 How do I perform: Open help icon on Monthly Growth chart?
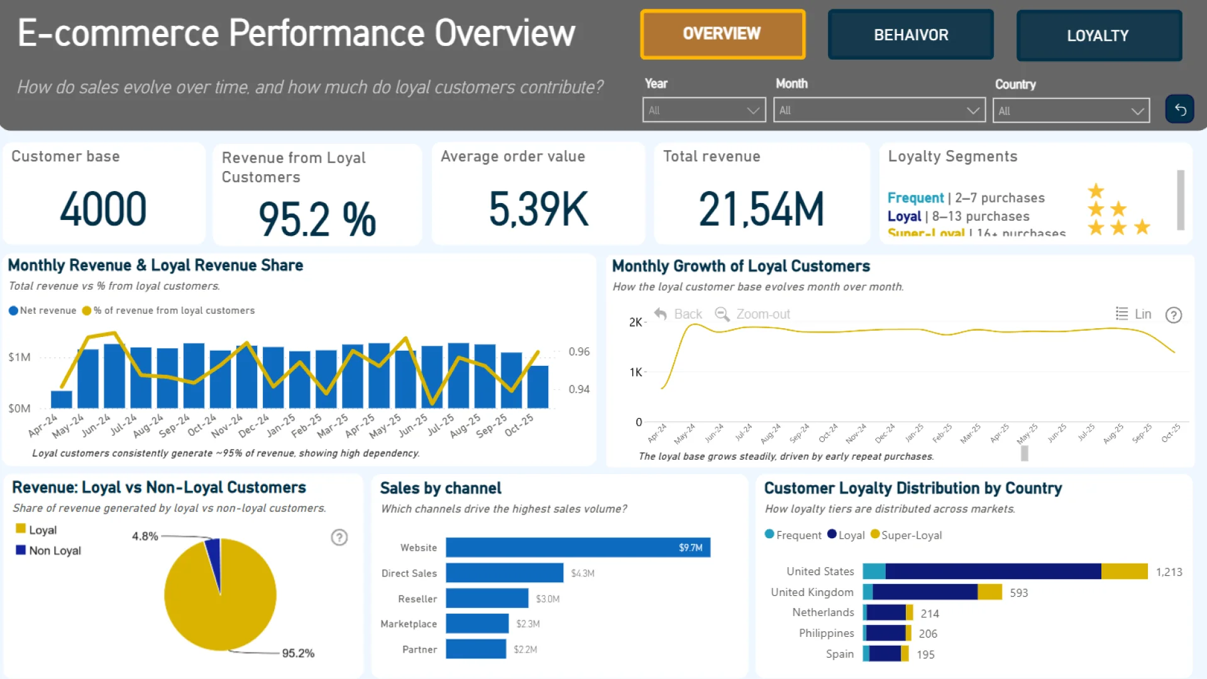click(1174, 315)
